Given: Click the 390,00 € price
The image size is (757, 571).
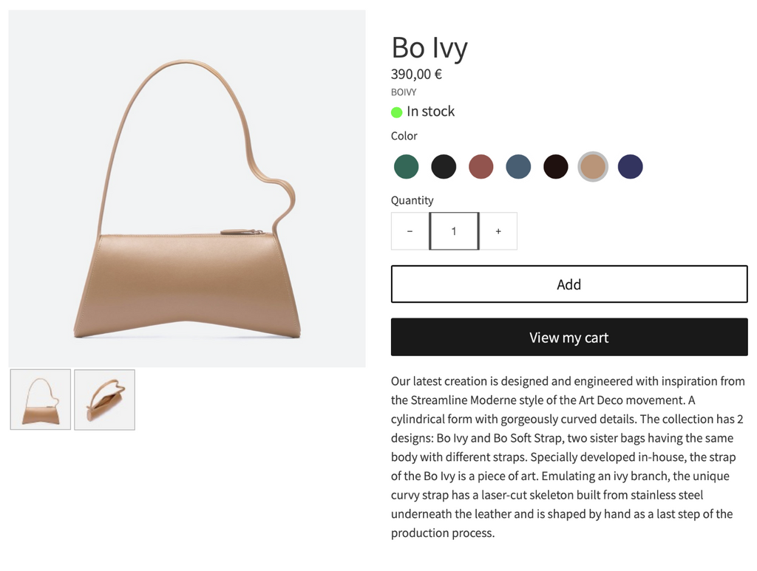Looking at the screenshot, I should coord(416,74).
